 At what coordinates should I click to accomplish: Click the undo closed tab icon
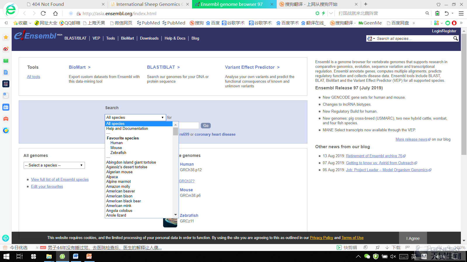click(447, 13)
